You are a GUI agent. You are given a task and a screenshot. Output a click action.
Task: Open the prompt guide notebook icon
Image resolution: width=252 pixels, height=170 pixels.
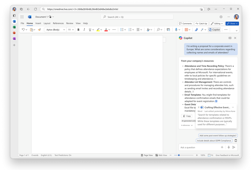(x=236, y=141)
